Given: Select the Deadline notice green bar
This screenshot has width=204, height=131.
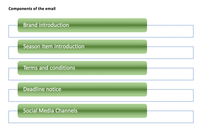Looking at the screenshot, I should (82, 89).
